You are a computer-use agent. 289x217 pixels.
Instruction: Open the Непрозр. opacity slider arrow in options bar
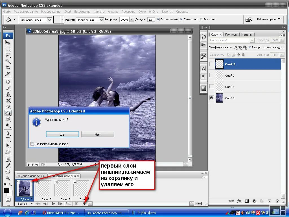pyautogui.click(x=132, y=19)
